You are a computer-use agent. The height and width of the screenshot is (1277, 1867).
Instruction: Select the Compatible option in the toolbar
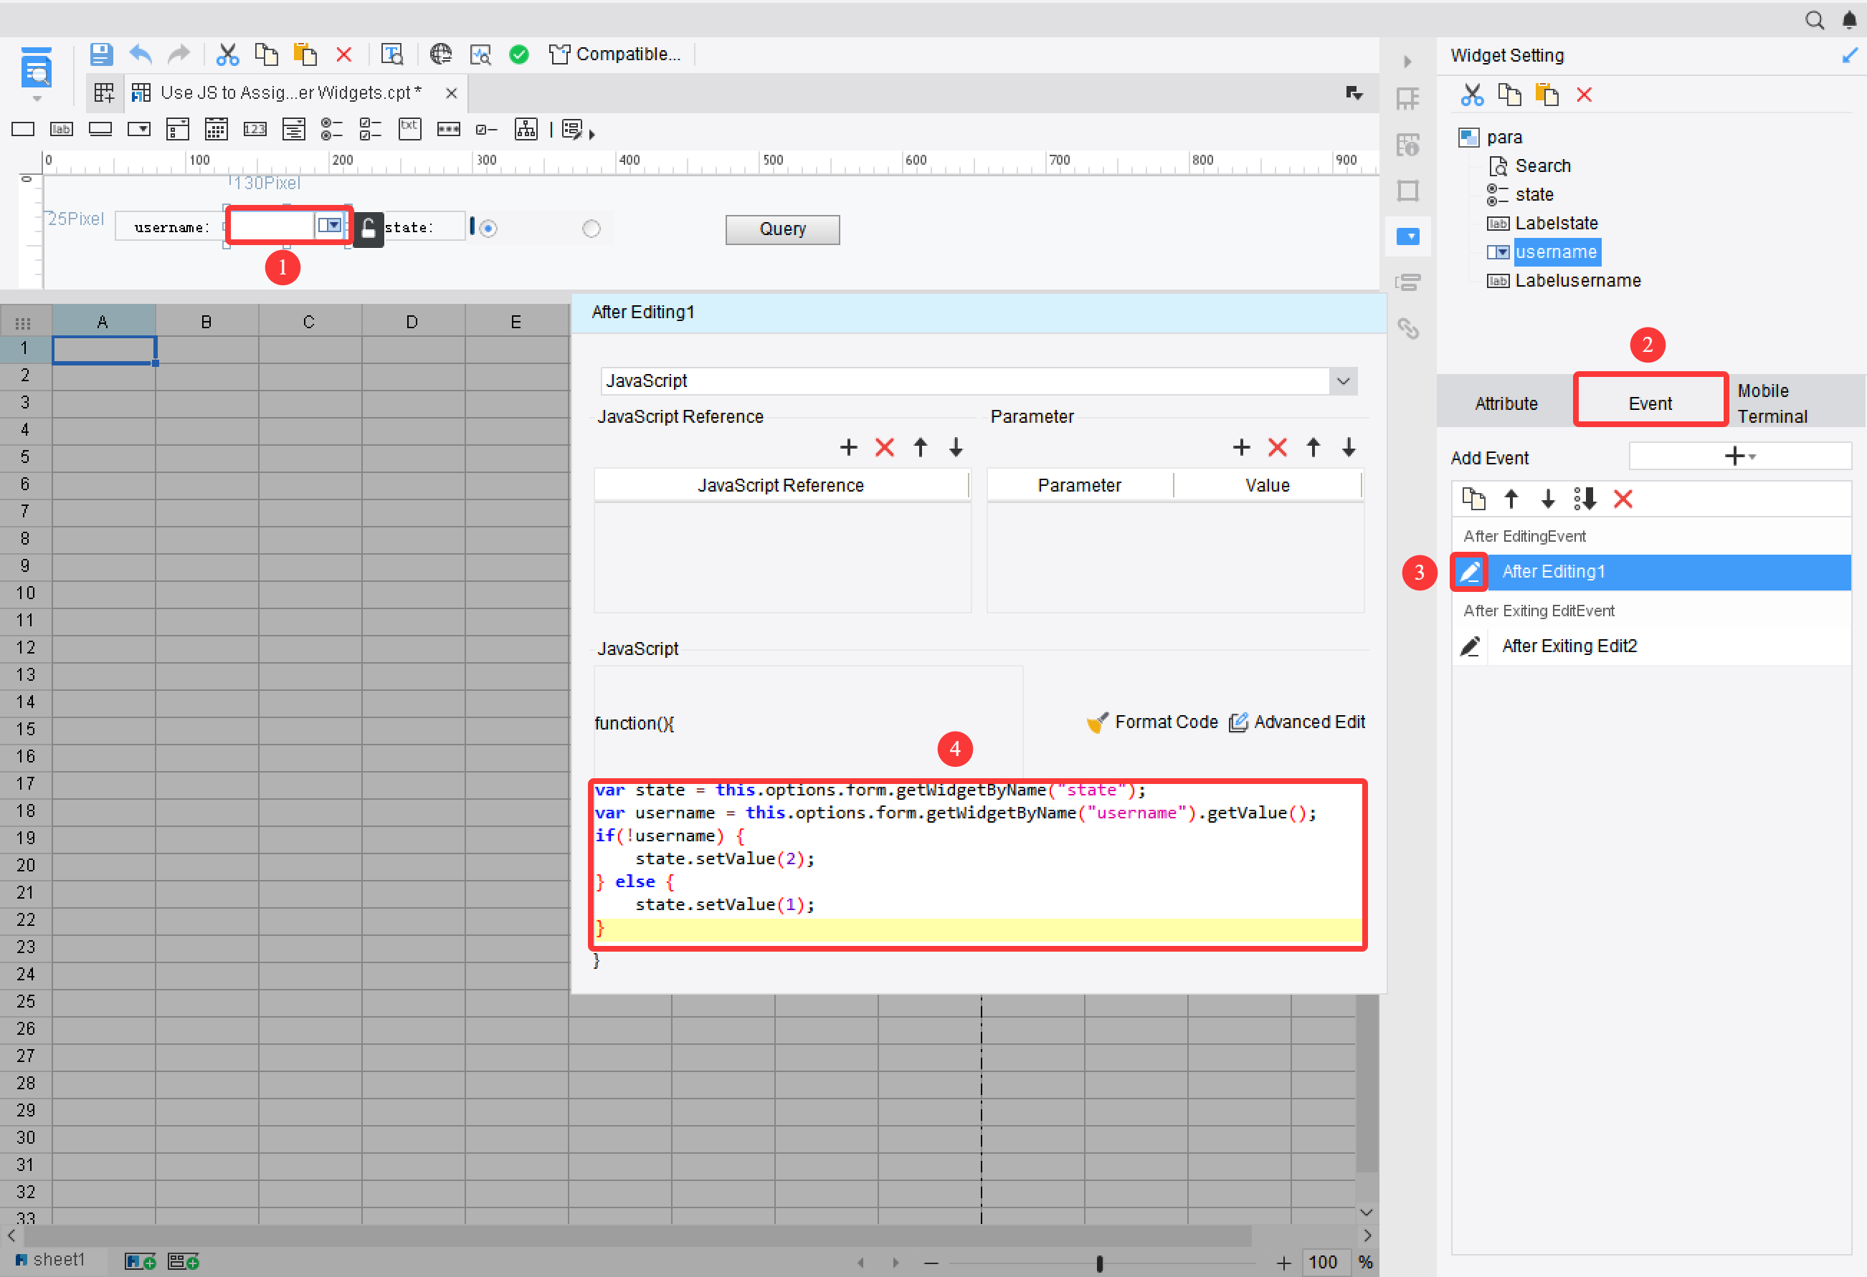point(615,53)
